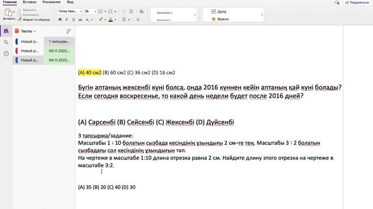Toggle subscript formatting
Screen dimensions: 373x209
coord(87,20)
